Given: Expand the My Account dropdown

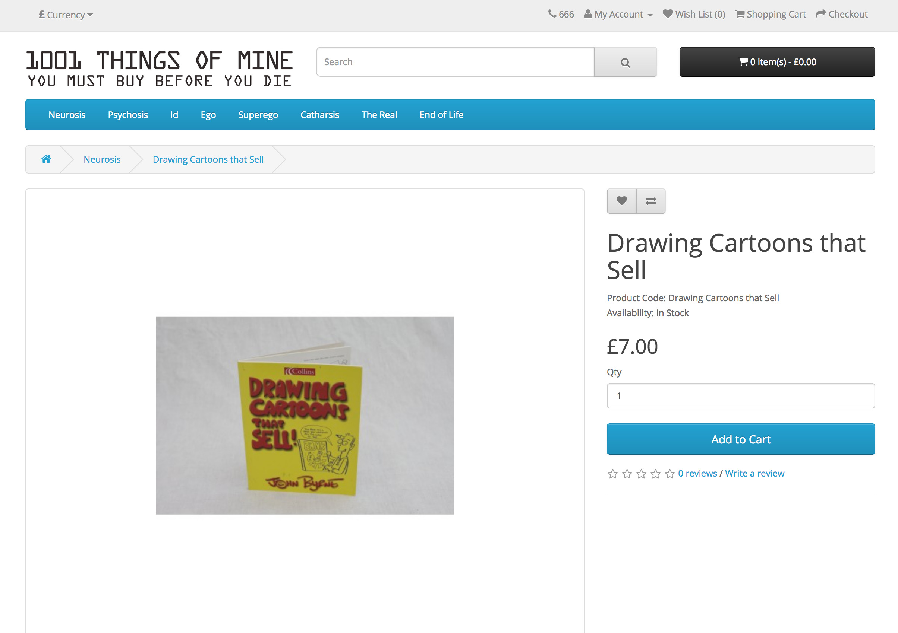Looking at the screenshot, I should tap(618, 15).
